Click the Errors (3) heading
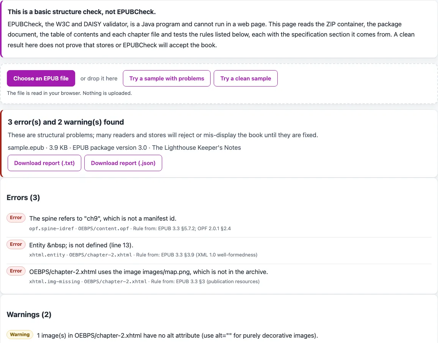 tap(23, 197)
